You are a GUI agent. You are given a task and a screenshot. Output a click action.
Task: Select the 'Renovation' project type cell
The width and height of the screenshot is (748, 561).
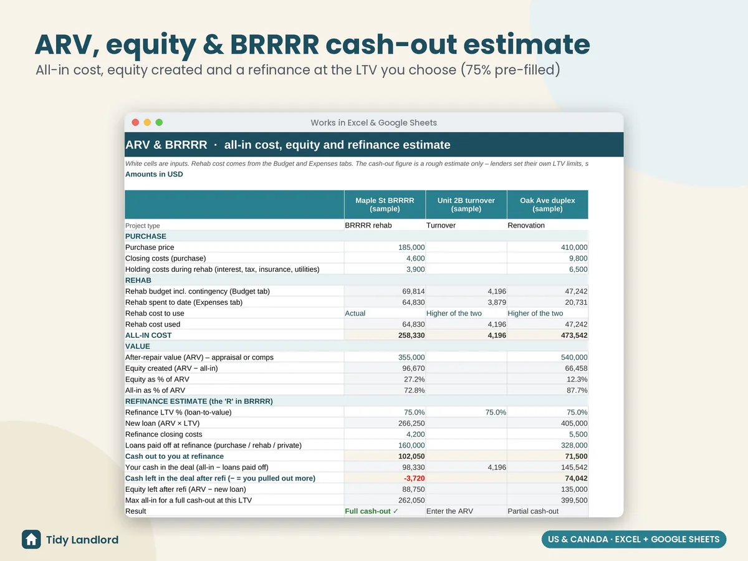[547, 225]
